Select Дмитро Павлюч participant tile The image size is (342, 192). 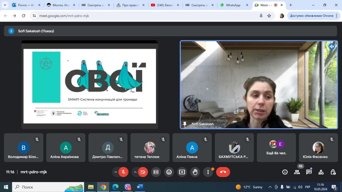(108, 147)
